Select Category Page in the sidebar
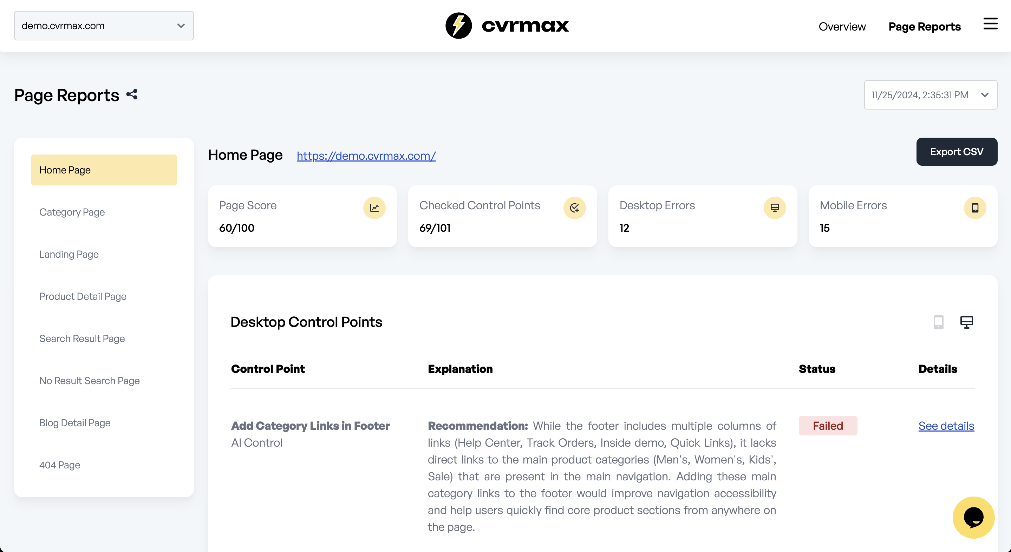The image size is (1011, 552). coord(72,212)
